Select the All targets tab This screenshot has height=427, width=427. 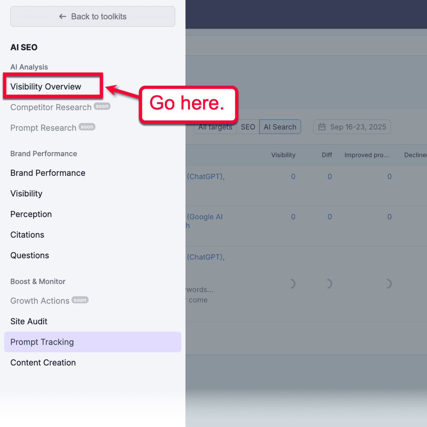215,127
